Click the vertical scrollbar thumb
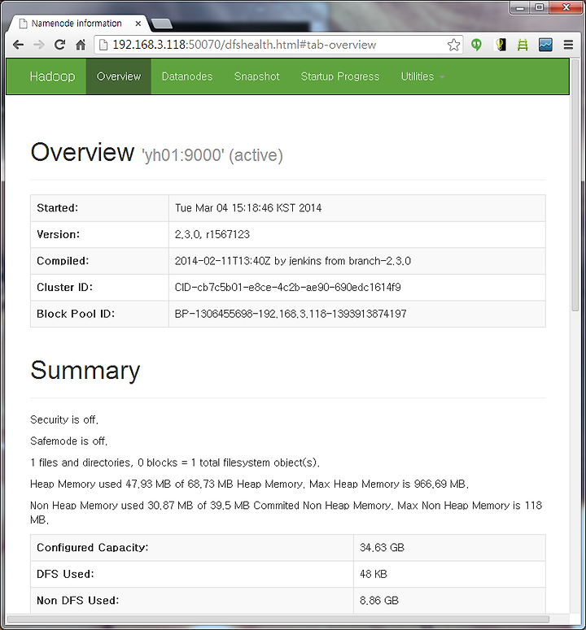 pos(575,185)
